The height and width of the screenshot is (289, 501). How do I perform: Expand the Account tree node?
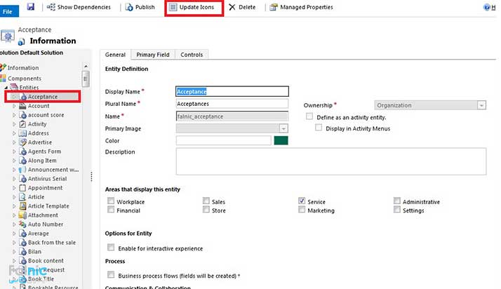coord(14,106)
